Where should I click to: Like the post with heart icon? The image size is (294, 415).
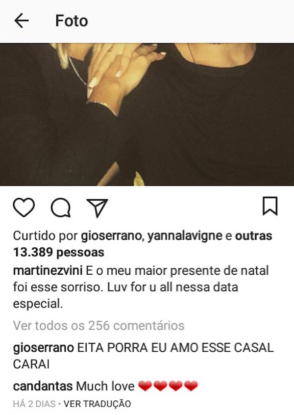pos(24,207)
